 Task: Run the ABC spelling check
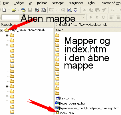(76, 10)
